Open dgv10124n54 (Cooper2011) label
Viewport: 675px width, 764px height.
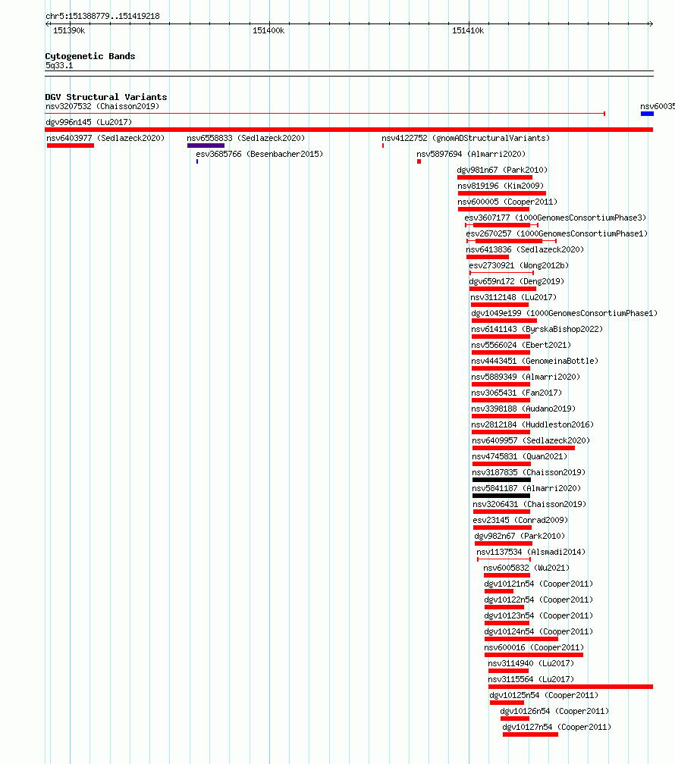[x=538, y=631]
